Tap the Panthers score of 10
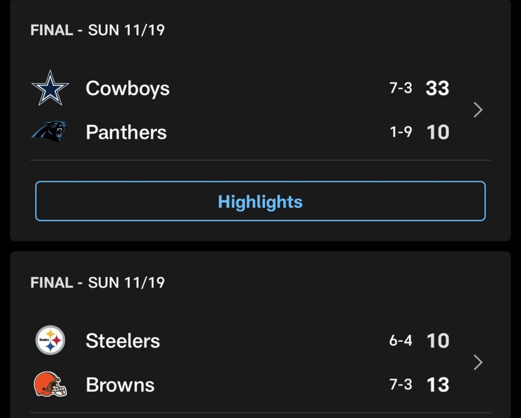The height and width of the screenshot is (418, 521). pos(438,132)
